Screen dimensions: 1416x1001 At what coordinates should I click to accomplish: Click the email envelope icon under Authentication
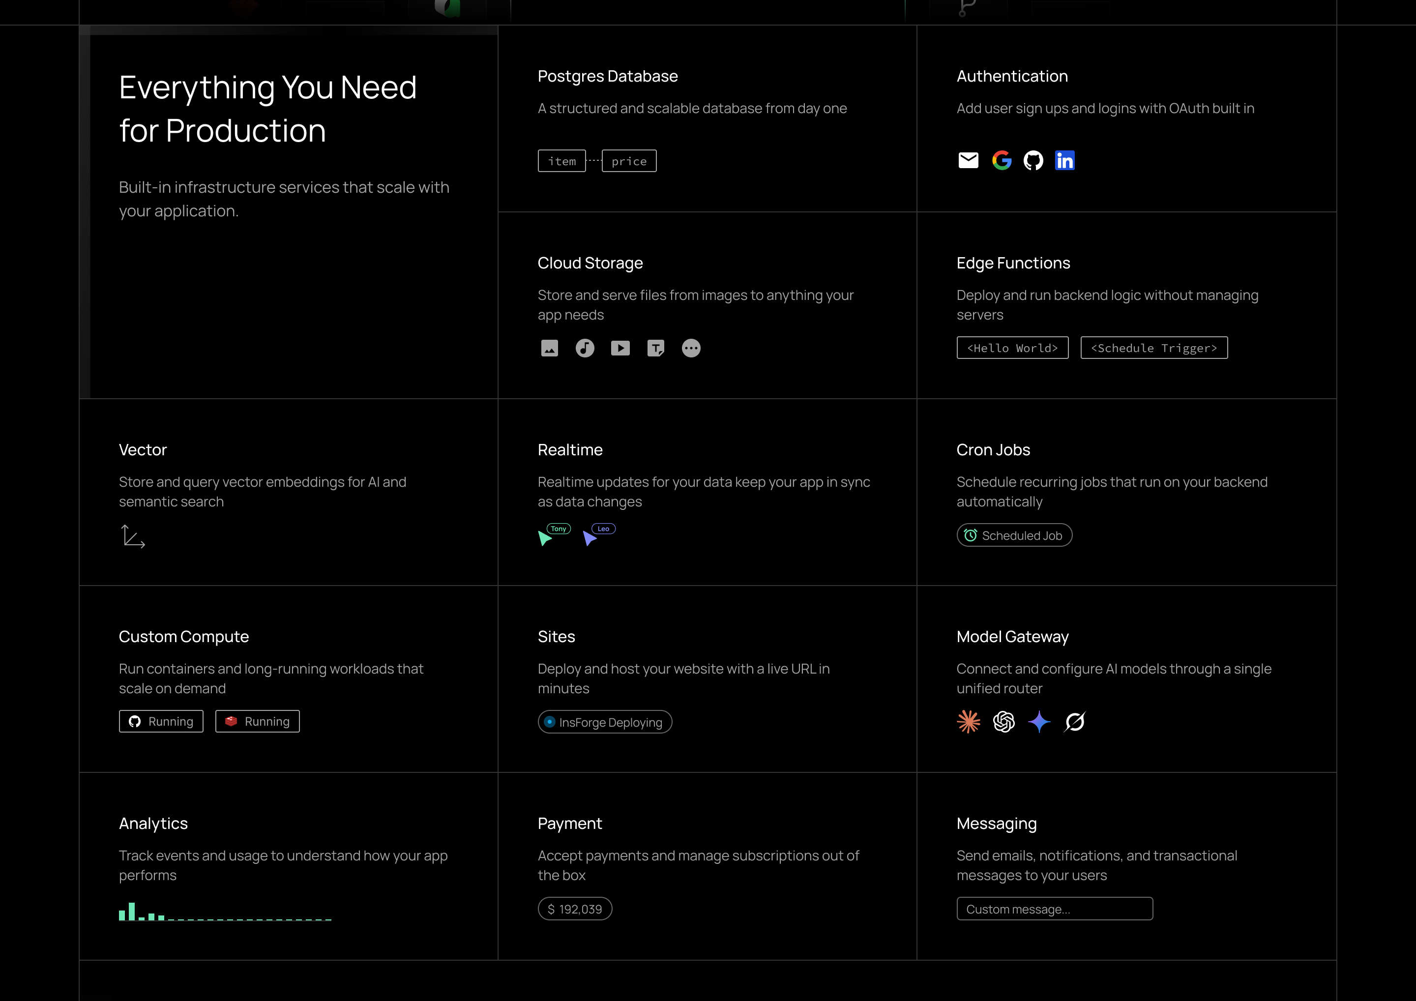point(968,160)
